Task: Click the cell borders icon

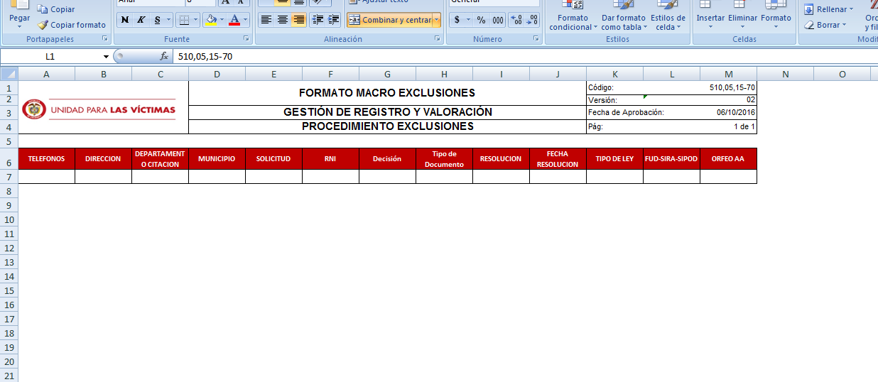Action: [184, 20]
